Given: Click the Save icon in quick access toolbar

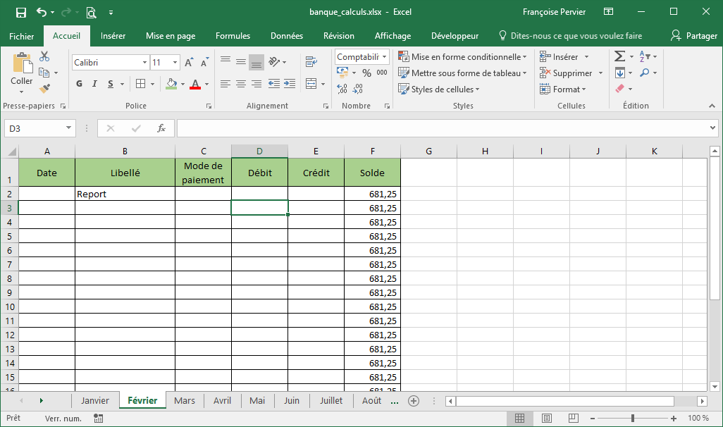Looking at the screenshot, I should [x=20, y=12].
